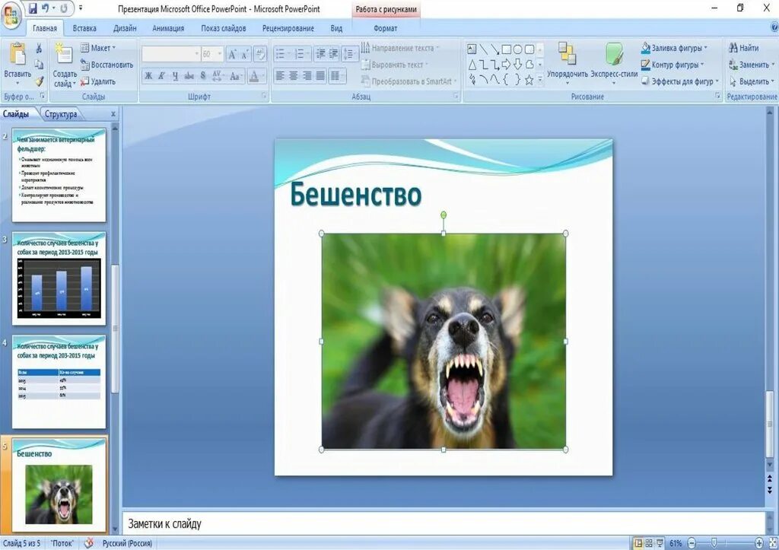The height and width of the screenshot is (550, 779).
Task: Switch to the Анимация ribbon tab
Action: 168,28
